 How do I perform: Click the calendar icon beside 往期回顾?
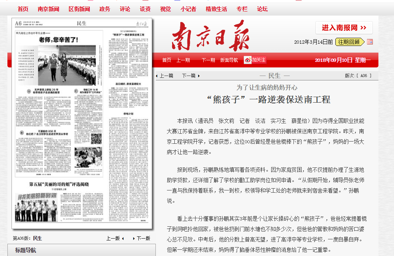370,42
